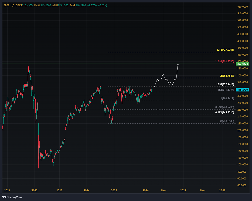Click the 500.0000 price scale value
This screenshot has width=252, height=201.
tap(242, 27)
